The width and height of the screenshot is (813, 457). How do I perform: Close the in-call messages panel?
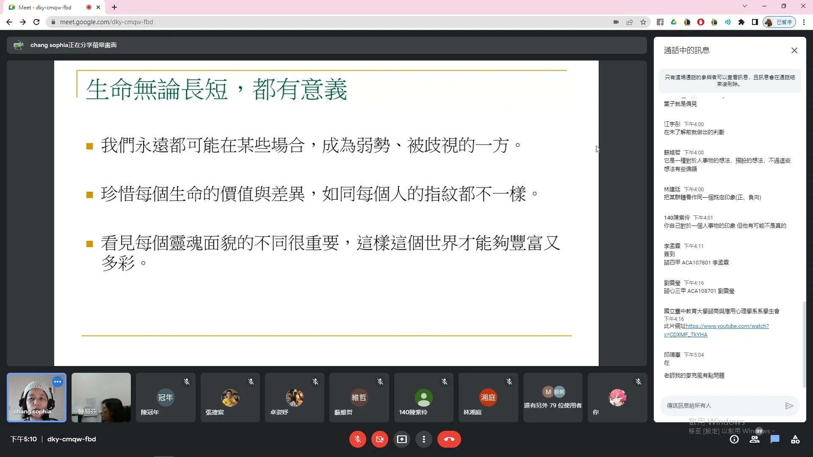click(794, 50)
